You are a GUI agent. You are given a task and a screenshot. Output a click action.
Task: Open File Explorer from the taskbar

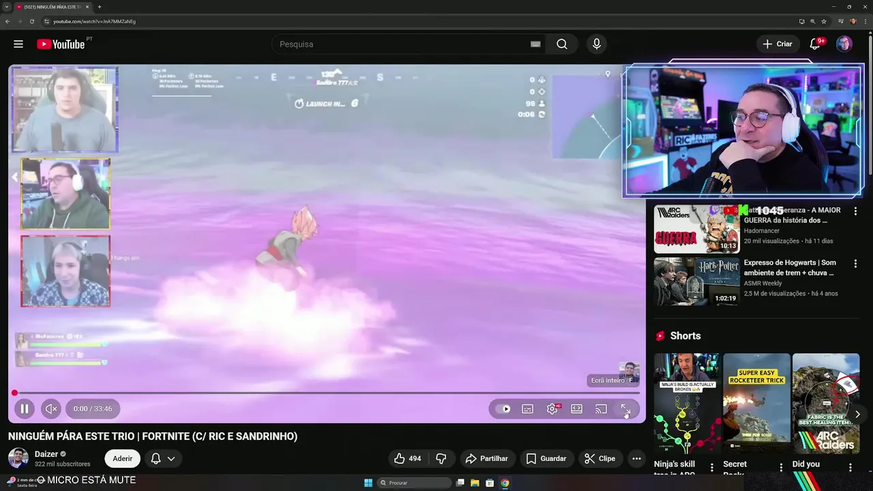475,483
